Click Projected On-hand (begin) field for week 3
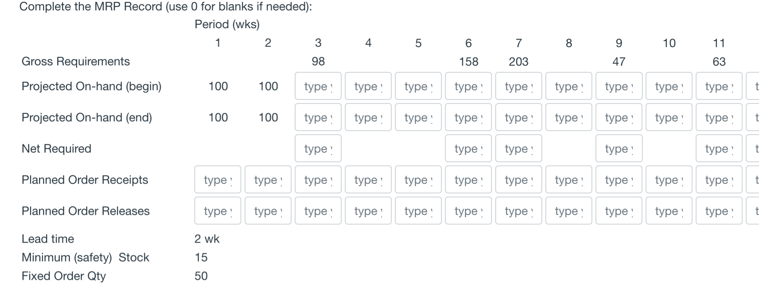Image resolution: width=759 pixels, height=287 pixels. pos(318,86)
